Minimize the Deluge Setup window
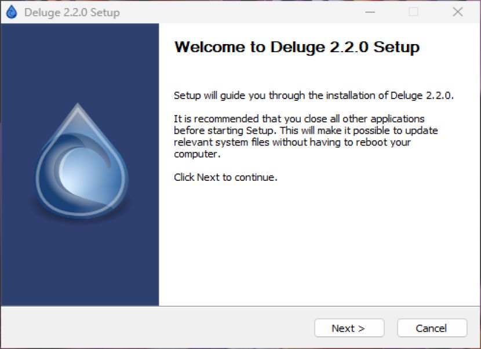This screenshot has width=481, height=349. point(370,12)
